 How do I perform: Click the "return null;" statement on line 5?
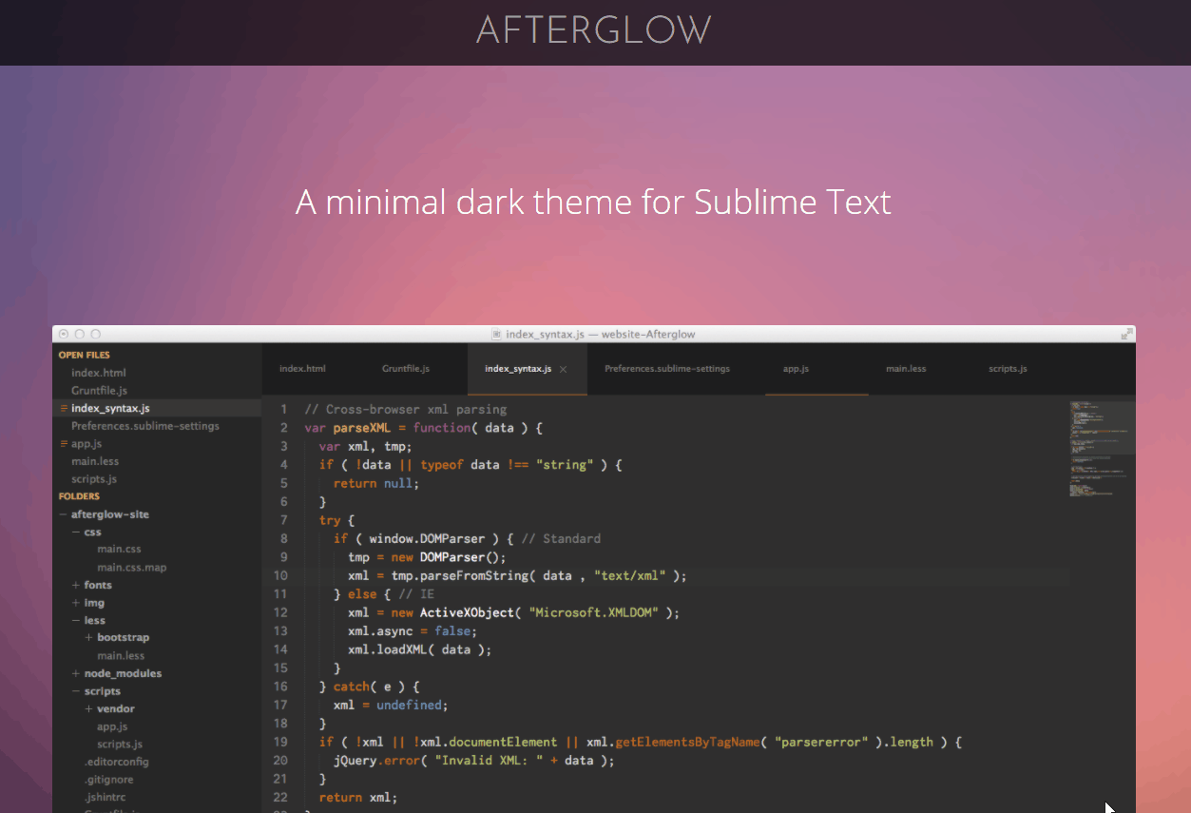pyautogui.click(x=376, y=483)
